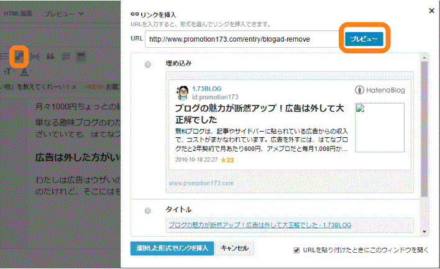Select the 埋め込み embed radio option

click(x=148, y=65)
